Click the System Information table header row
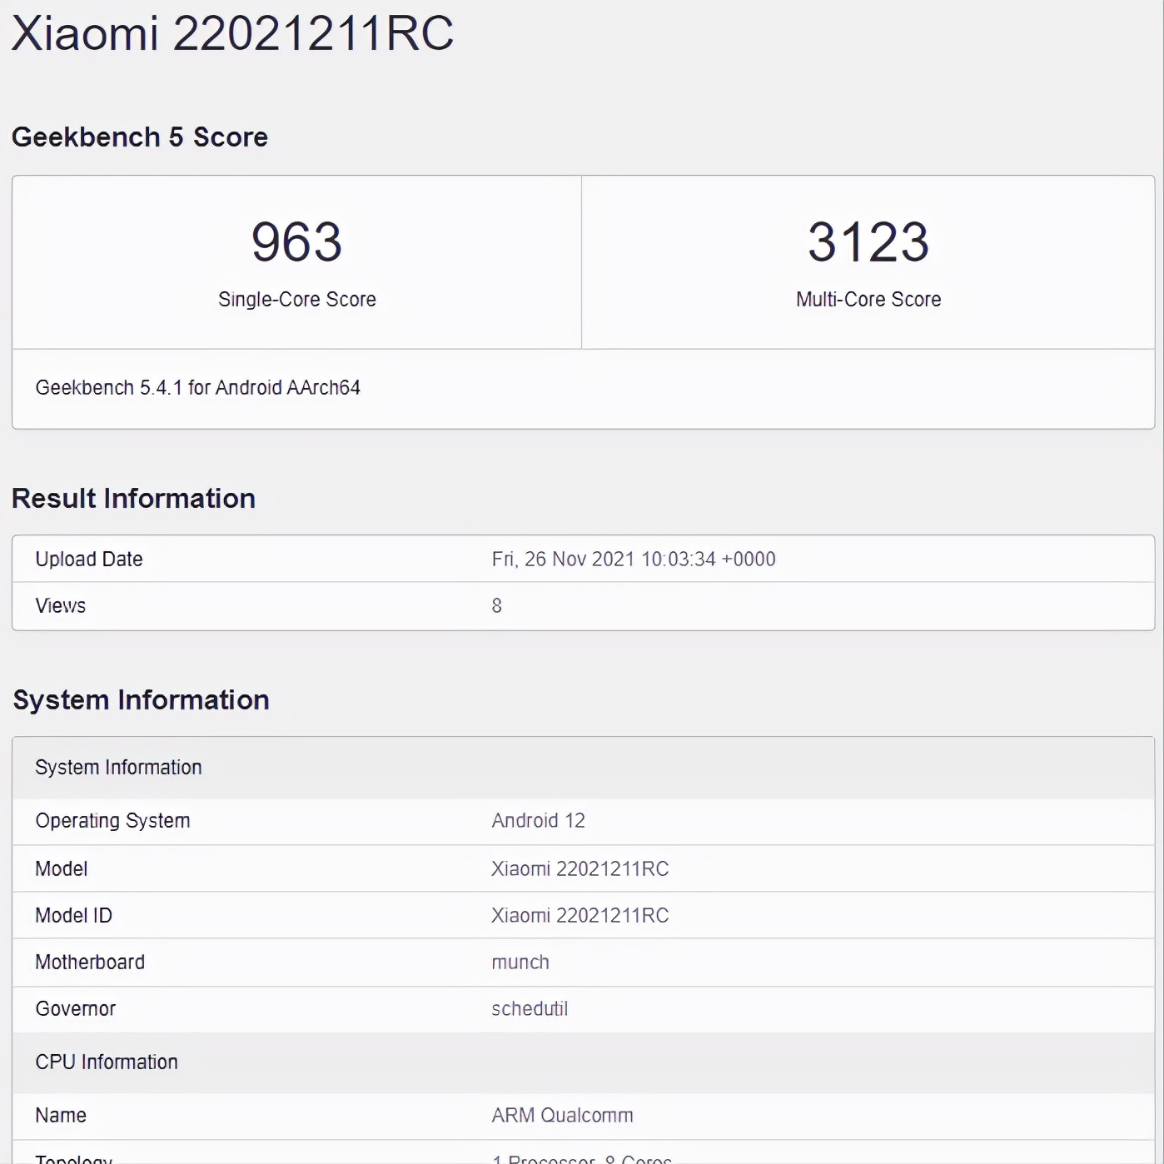The width and height of the screenshot is (1164, 1164). coord(583,767)
